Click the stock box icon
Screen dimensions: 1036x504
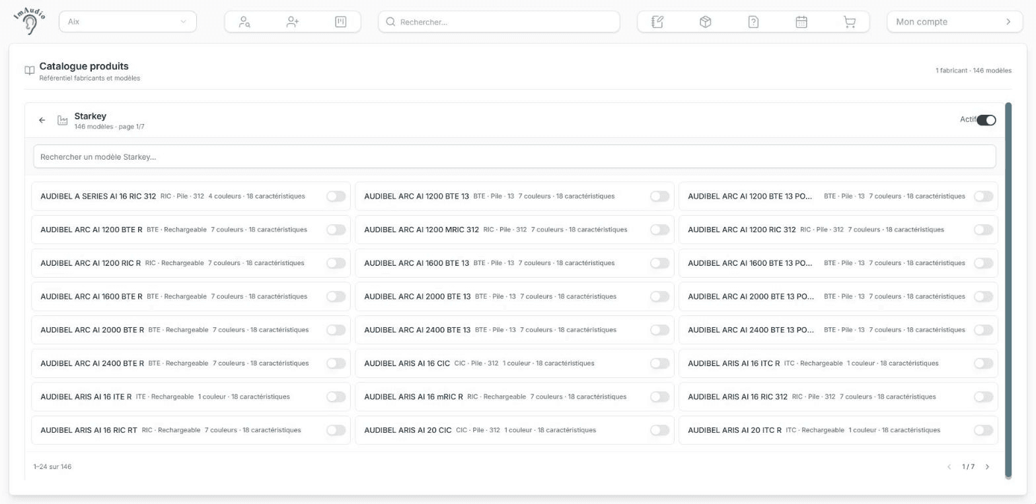pos(705,22)
